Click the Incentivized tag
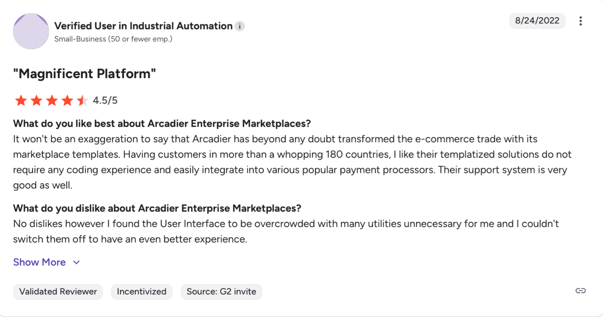Viewport: 603px width, 317px height. 142,292
